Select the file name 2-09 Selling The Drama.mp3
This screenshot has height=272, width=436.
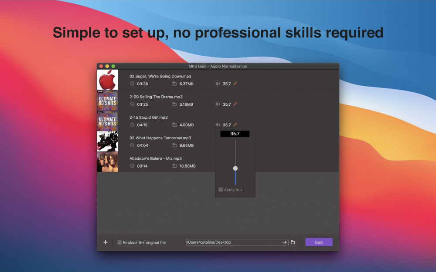click(156, 97)
